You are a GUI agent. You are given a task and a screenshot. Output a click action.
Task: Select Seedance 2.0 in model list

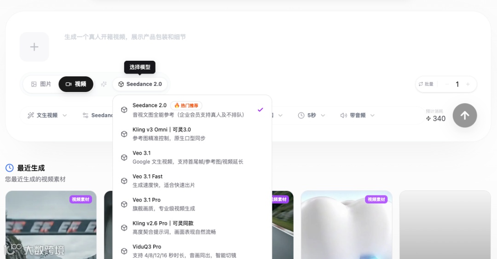[192, 109]
